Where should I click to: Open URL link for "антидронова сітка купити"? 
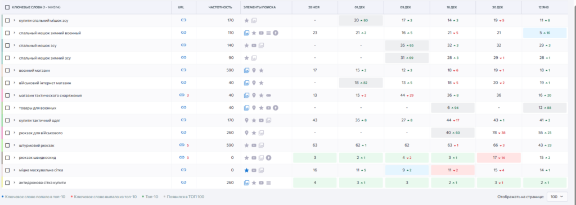click(x=184, y=183)
